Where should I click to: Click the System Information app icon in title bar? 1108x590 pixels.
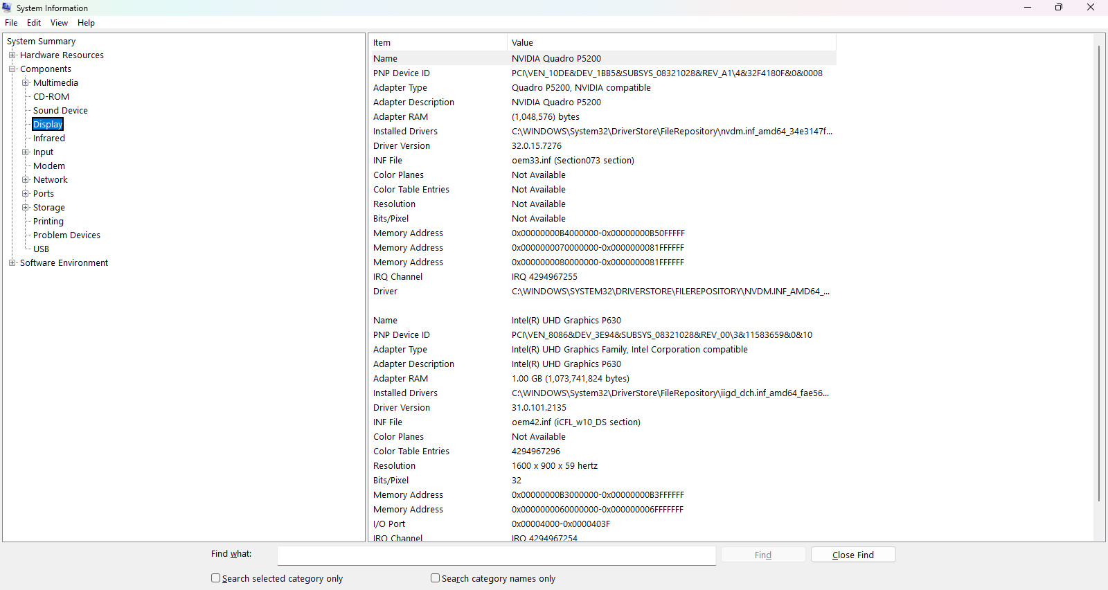[7, 8]
